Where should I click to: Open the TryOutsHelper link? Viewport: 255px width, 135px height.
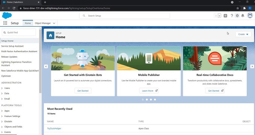point(54,129)
